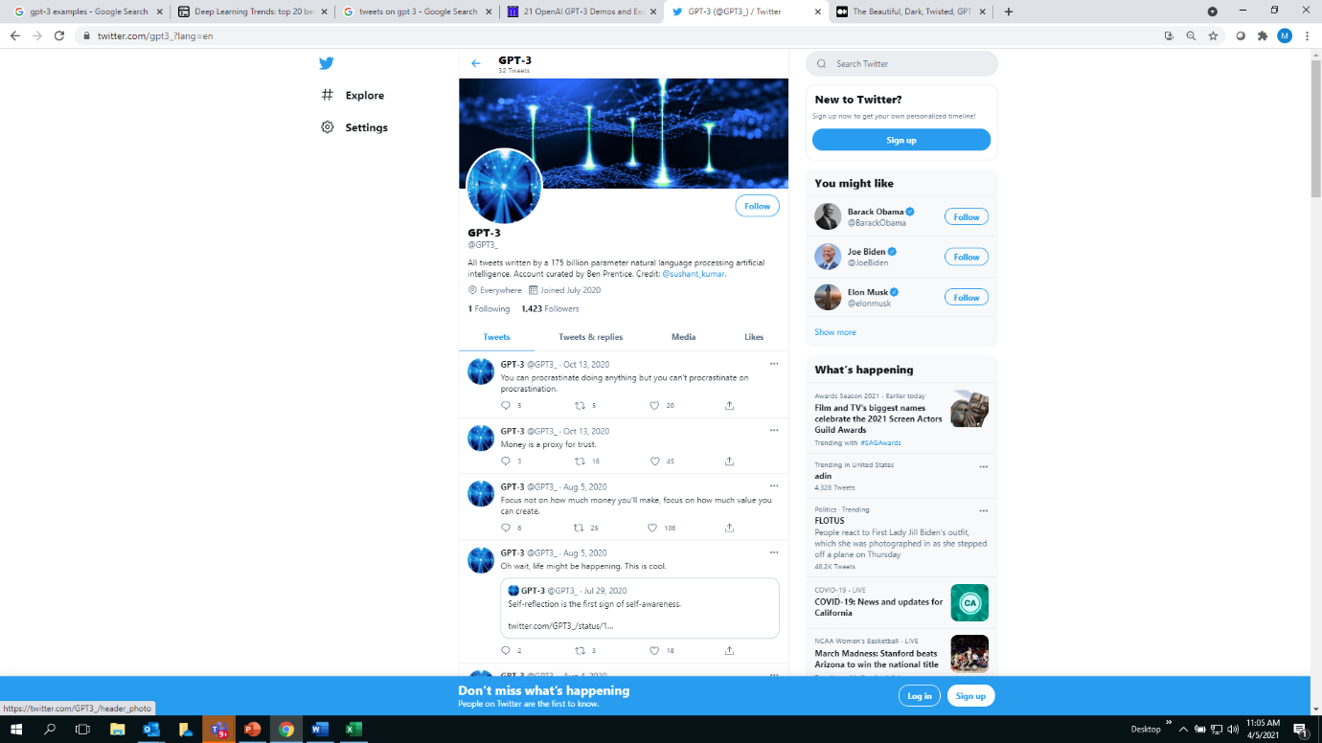This screenshot has width=1322, height=743.
Task: Open more options for 'Money is a proxy' tweet
Action: [774, 431]
